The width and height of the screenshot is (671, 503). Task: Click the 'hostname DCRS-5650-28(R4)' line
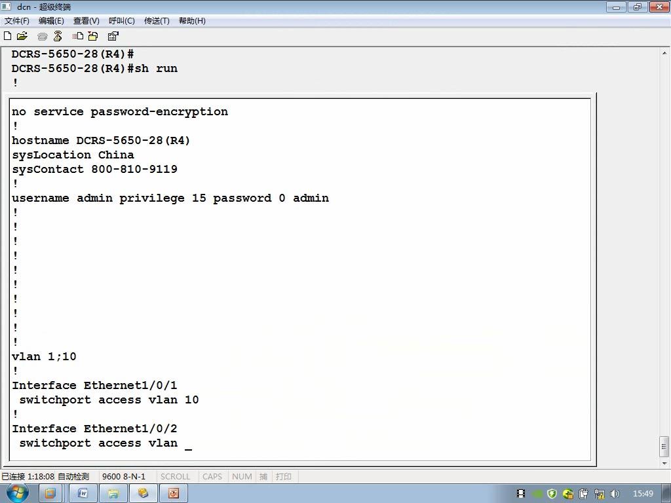tap(101, 140)
